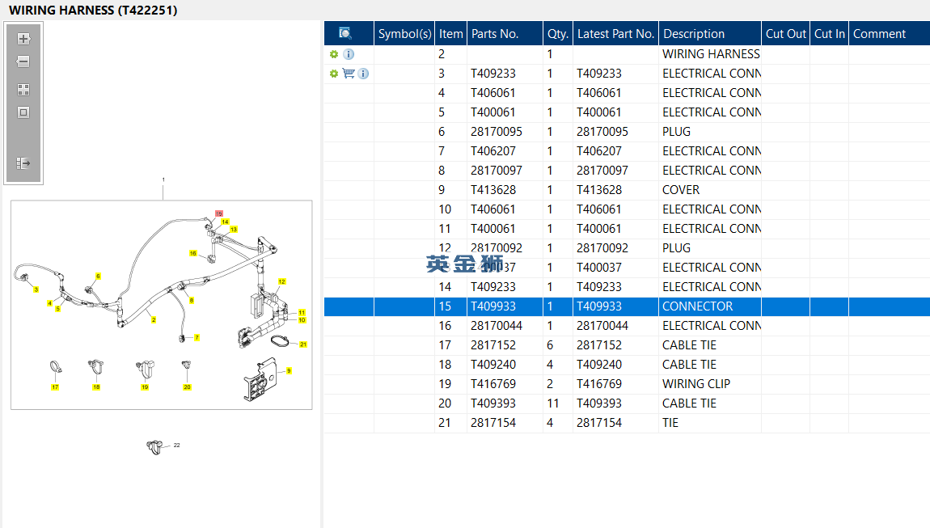
Task: Click the Description column header
Action: point(694,34)
